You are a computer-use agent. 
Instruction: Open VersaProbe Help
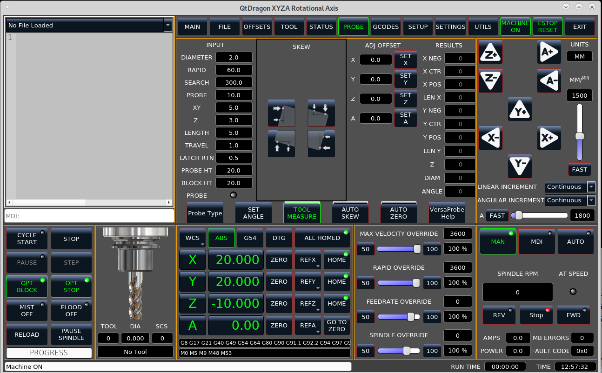coord(447,213)
